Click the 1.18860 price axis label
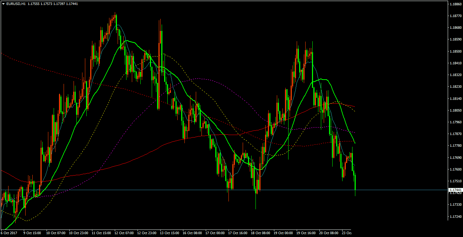The width and height of the screenshot is (463, 237). 455,4
